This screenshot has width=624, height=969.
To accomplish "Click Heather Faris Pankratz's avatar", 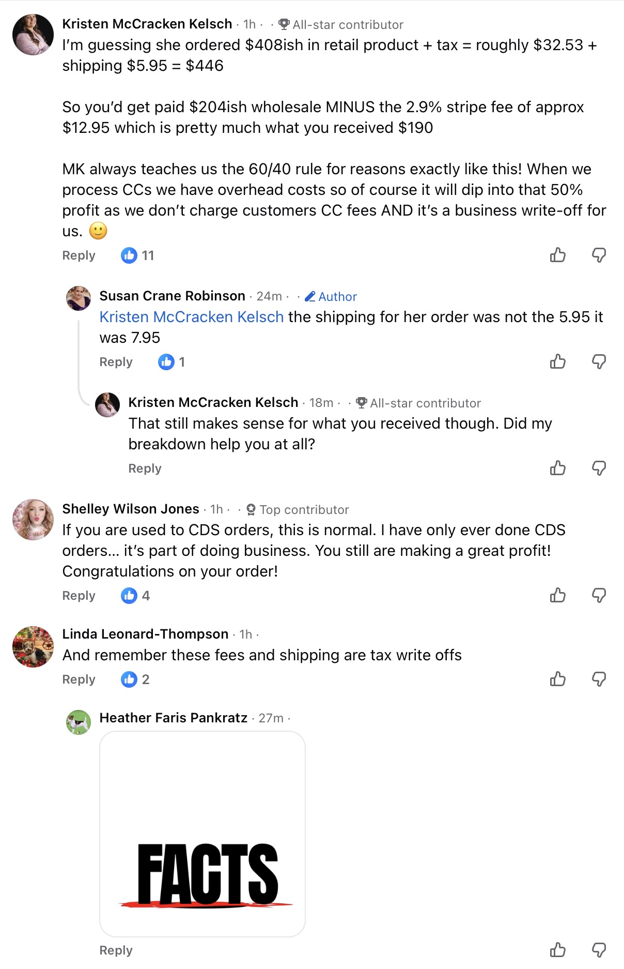I will [x=79, y=722].
